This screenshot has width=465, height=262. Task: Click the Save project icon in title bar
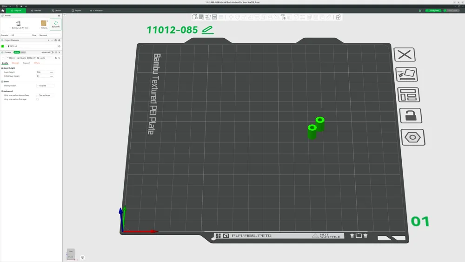tap(17, 6)
